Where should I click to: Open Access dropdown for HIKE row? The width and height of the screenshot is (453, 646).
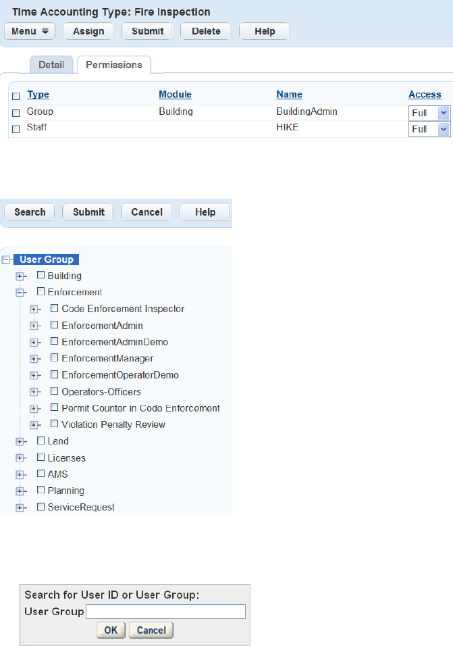coord(429,129)
